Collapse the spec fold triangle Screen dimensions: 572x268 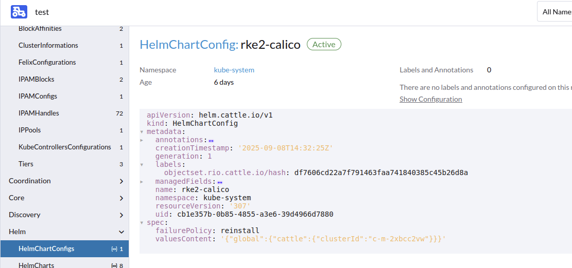(142, 222)
